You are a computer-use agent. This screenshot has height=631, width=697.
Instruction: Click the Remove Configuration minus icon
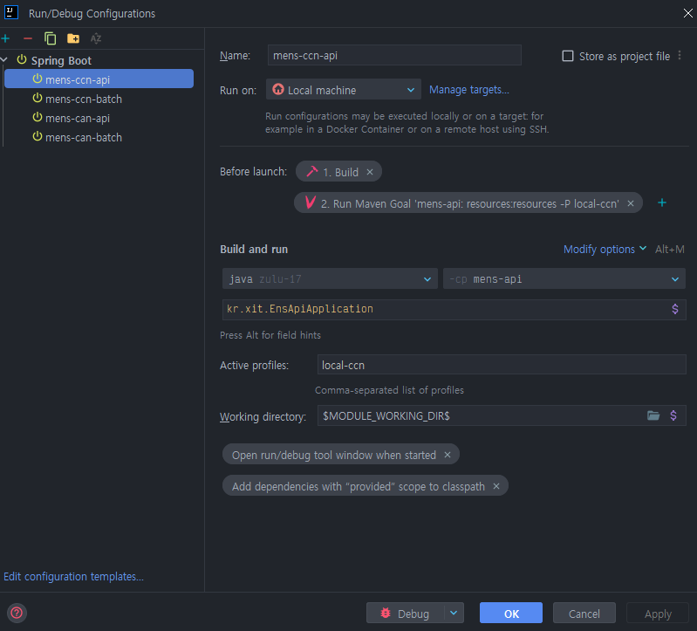click(28, 38)
